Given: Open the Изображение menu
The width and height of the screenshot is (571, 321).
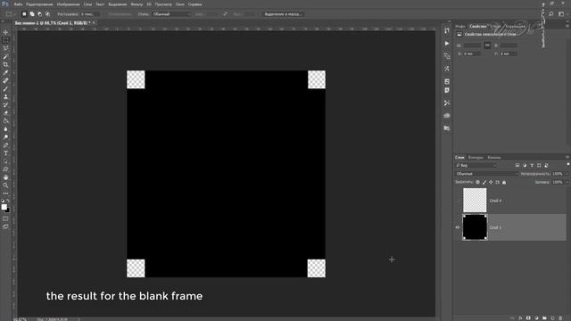Looking at the screenshot, I should 68,4.
